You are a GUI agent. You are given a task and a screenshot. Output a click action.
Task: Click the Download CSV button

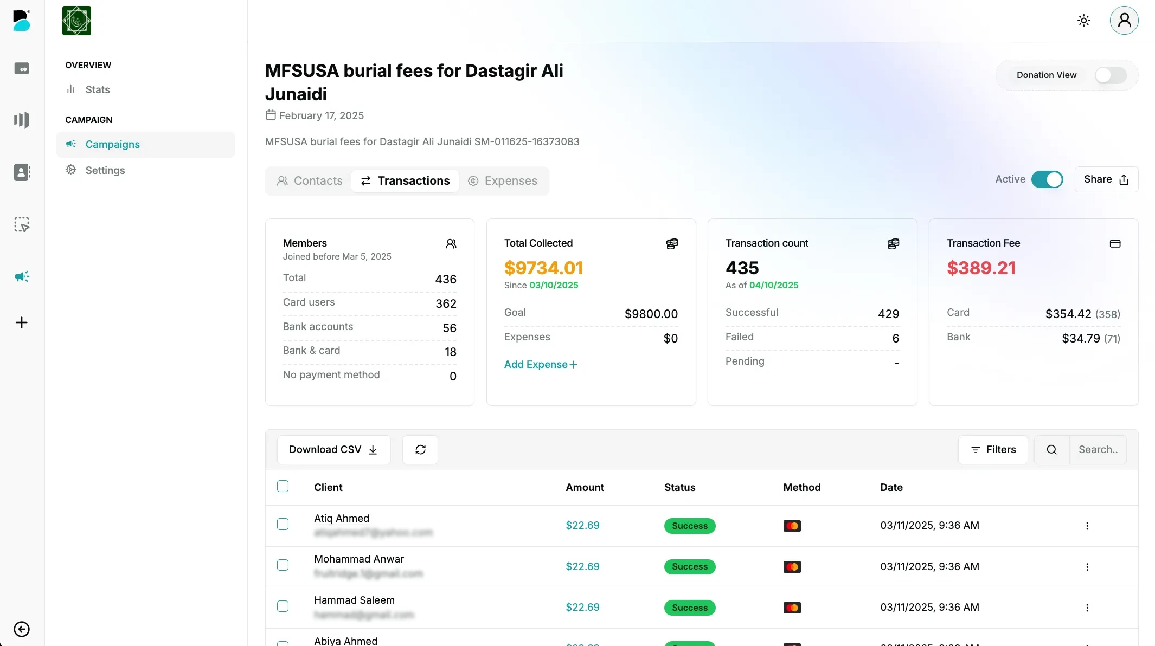coord(333,450)
